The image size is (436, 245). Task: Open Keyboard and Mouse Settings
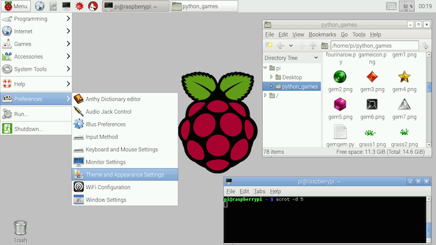pos(125,149)
